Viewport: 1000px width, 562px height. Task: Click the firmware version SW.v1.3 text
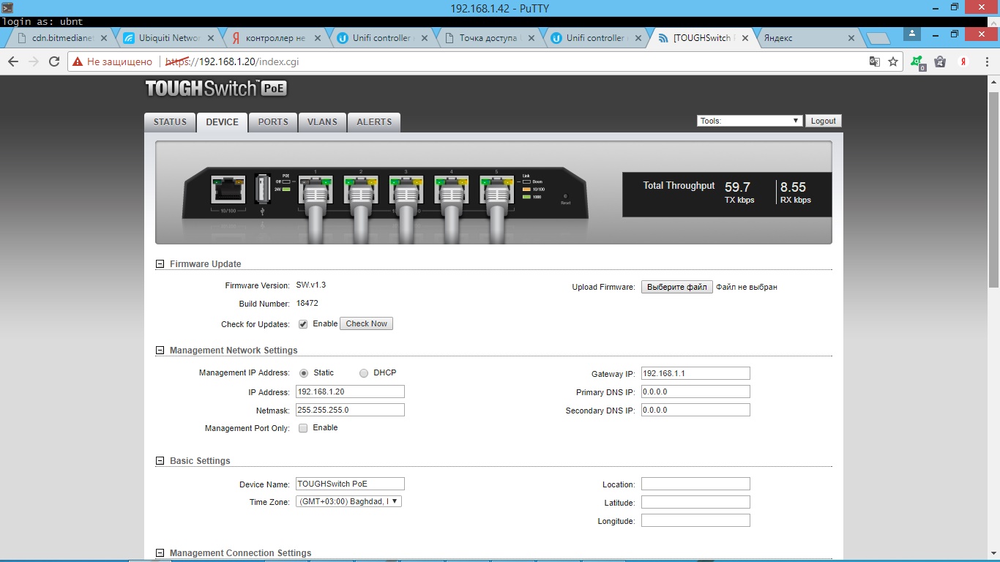310,285
